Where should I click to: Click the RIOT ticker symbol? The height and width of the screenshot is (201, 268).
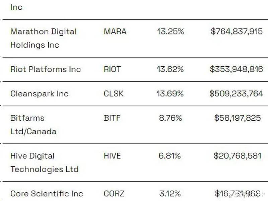[112, 69]
